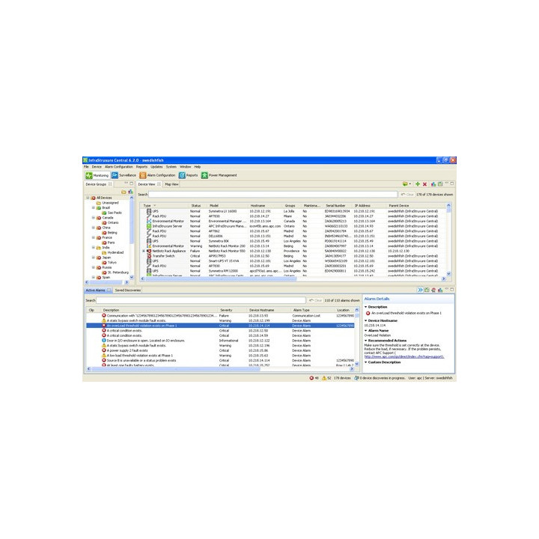The height and width of the screenshot is (539, 539).
Task: Switch to the Saved Discoveries tab
Action: point(127,290)
